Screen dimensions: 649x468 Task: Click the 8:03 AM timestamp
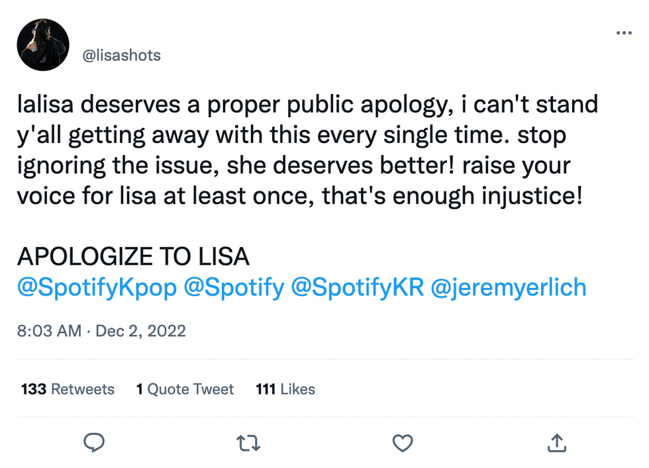[49, 330]
